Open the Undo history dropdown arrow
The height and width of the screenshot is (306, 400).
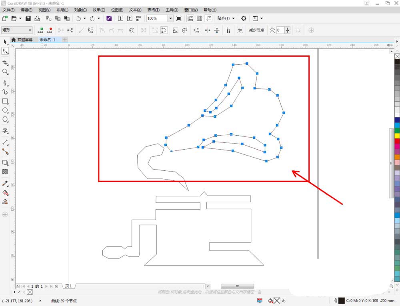[x=84, y=18]
